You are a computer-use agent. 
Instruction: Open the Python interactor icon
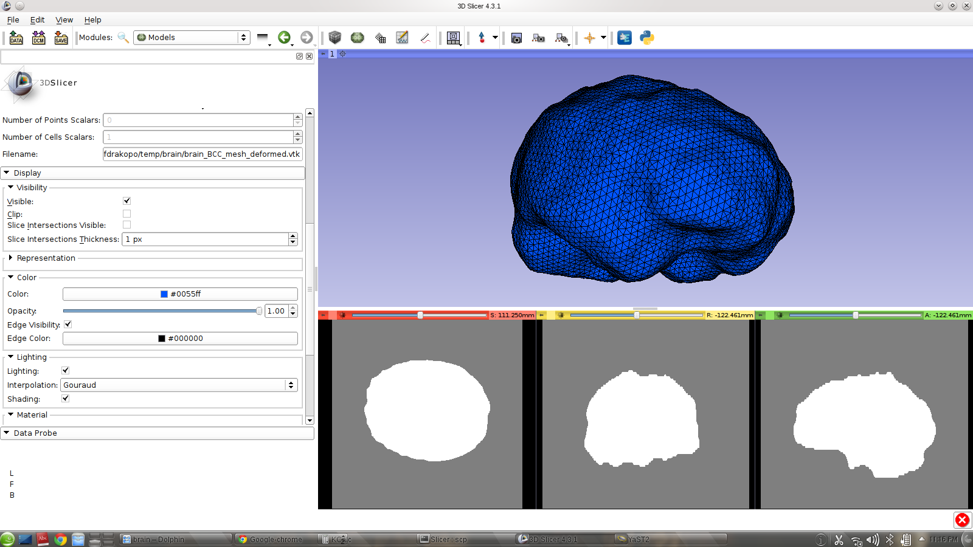(647, 38)
